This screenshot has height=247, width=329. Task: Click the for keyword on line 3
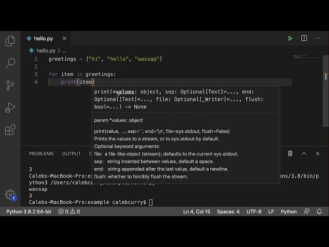pos(53,74)
